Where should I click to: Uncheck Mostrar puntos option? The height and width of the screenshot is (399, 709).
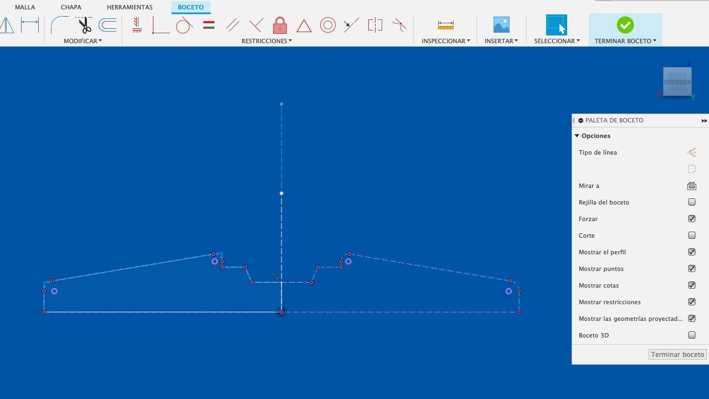click(691, 269)
